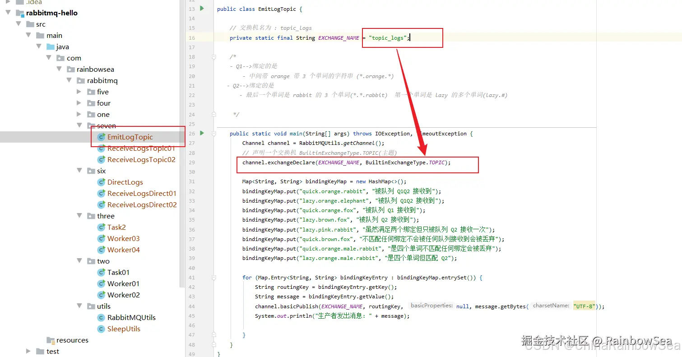
Task: Click the ReceiveLogsDirect02 class icon
Action: click(x=101, y=204)
